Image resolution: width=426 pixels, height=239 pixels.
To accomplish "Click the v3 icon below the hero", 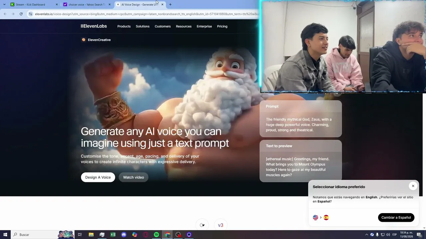I will point(220,225).
